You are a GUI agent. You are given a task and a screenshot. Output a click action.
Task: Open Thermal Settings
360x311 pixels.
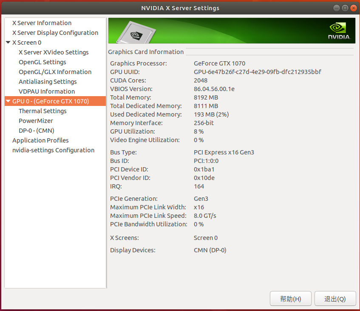[43, 111]
